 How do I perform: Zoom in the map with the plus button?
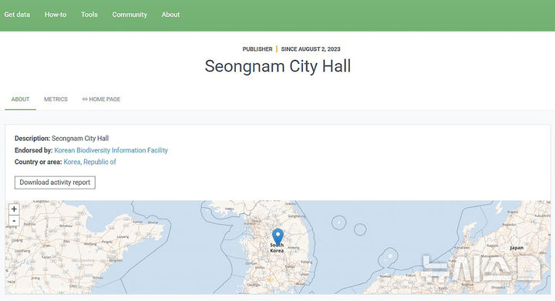pyautogui.click(x=14, y=209)
